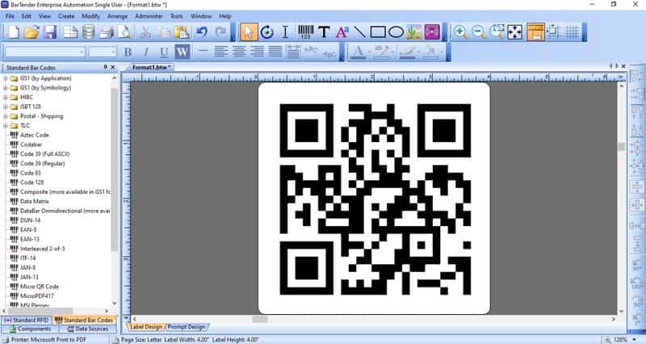Expand the Postal - Shipping folder
646x344 pixels.
[x=6, y=116]
